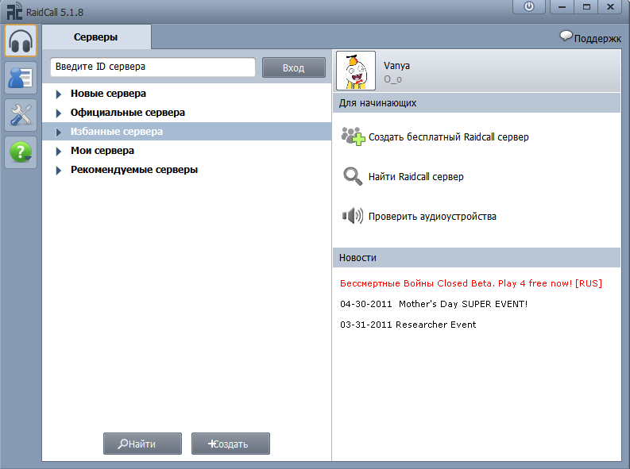Click the Для начинающих section header
630x469 pixels.
[x=477, y=102]
